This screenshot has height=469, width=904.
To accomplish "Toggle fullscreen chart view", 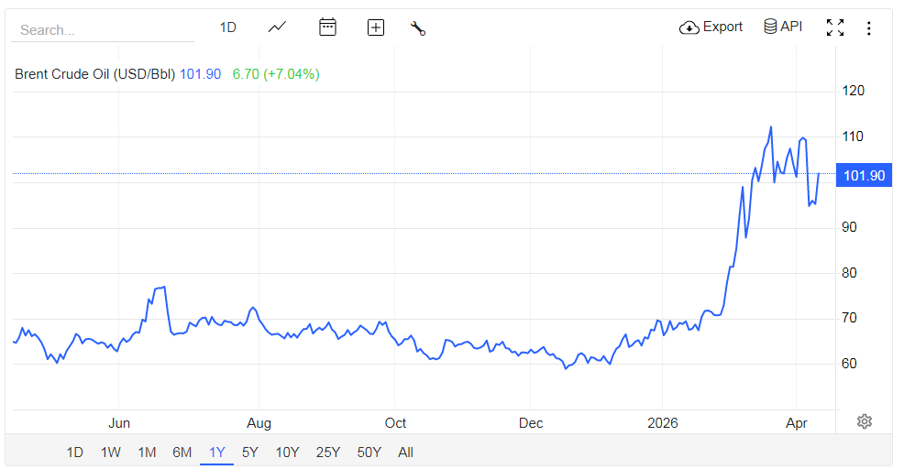I will pos(834,27).
